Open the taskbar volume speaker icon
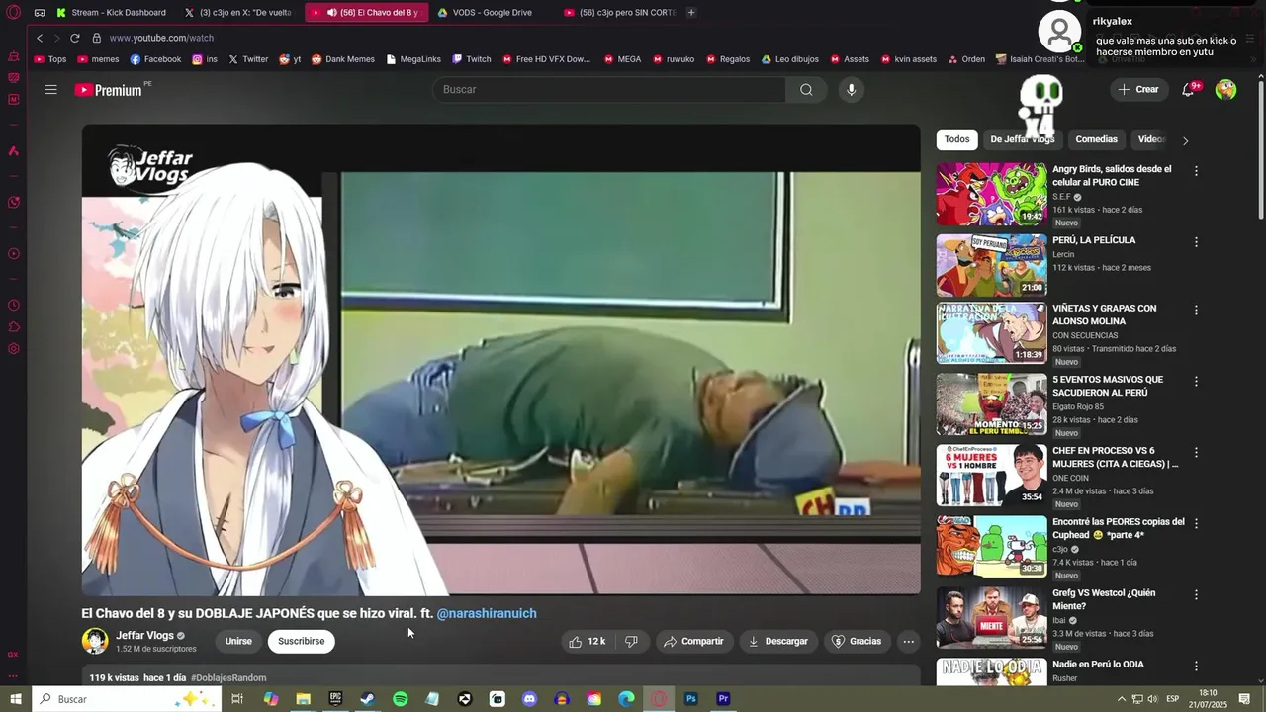The height and width of the screenshot is (712, 1266). tap(1152, 699)
